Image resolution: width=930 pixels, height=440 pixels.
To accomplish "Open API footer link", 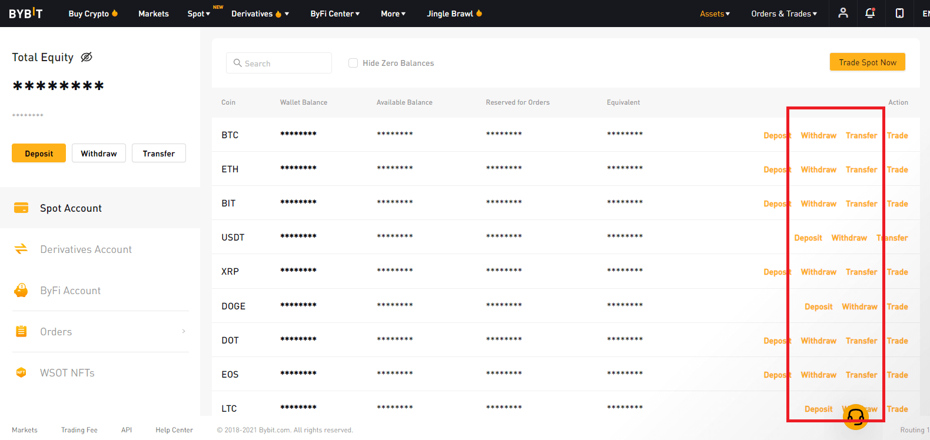I will click(127, 430).
